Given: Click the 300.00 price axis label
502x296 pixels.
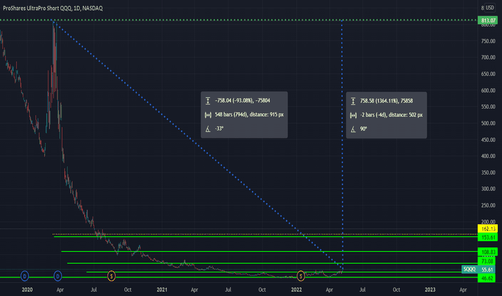Looking at the screenshot, I should point(488,189).
